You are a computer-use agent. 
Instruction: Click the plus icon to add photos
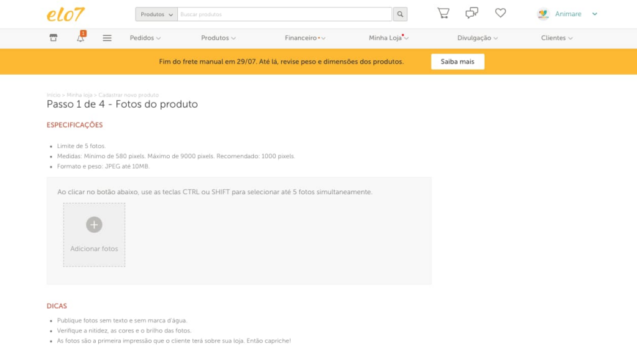pyautogui.click(x=95, y=225)
